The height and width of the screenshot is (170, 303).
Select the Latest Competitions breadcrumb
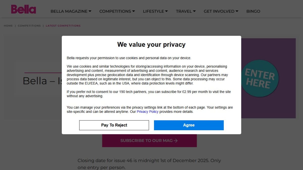click(63, 26)
